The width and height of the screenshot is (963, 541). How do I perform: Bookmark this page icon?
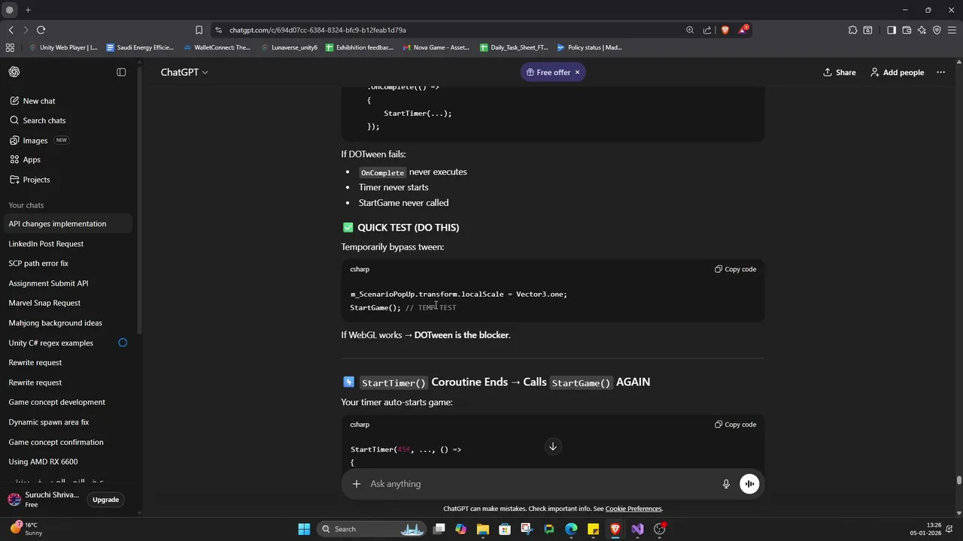199,30
